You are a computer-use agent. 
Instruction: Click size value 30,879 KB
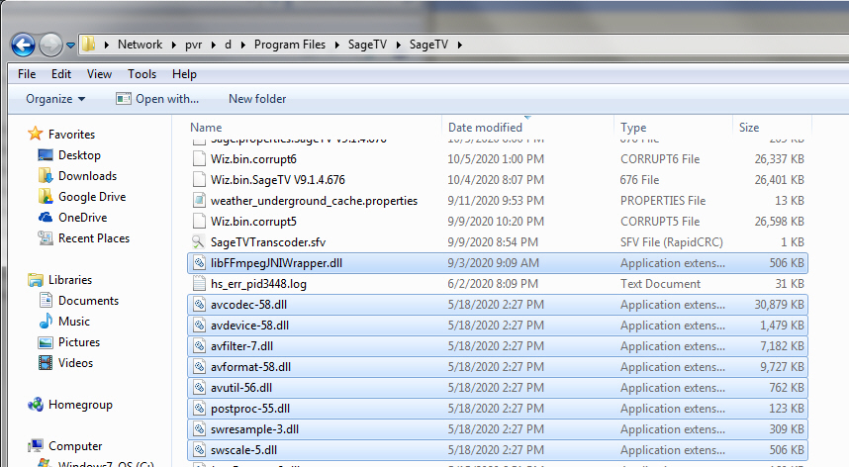779,305
